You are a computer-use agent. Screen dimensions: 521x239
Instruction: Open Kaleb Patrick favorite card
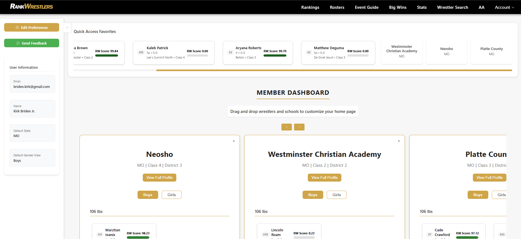click(x=174, y=53)
